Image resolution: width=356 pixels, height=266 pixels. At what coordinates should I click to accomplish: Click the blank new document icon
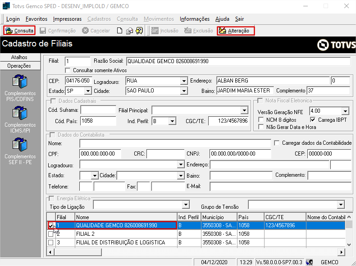[119, 31]
